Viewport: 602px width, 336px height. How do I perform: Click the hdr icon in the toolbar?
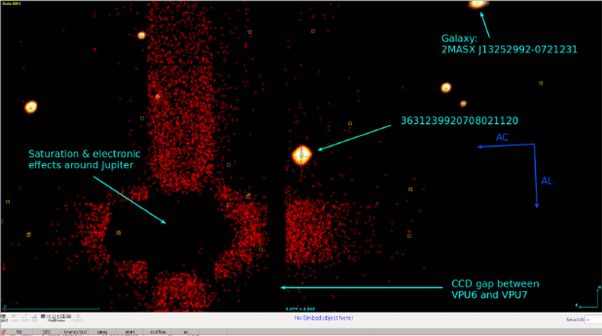34,317
